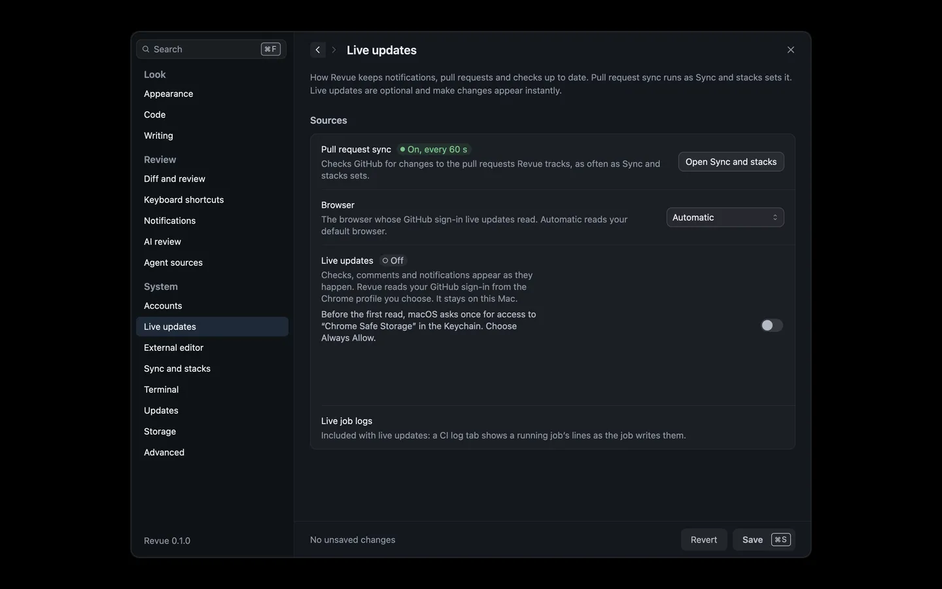Focus the Search settings field
Screen dimensions: 942x589
point(211,49)
